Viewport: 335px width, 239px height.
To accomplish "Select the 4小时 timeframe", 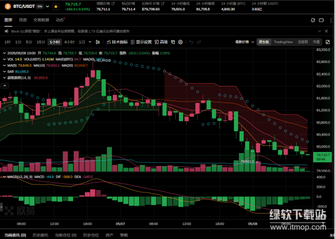I will click(x=69, y=42).
